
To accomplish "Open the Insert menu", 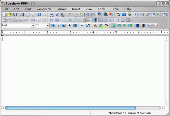I will (76, 9).
